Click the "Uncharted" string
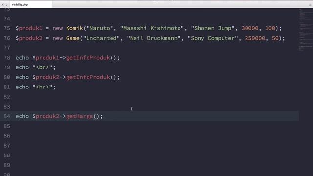This screenshot has width=313, height=176. point(101,38)
